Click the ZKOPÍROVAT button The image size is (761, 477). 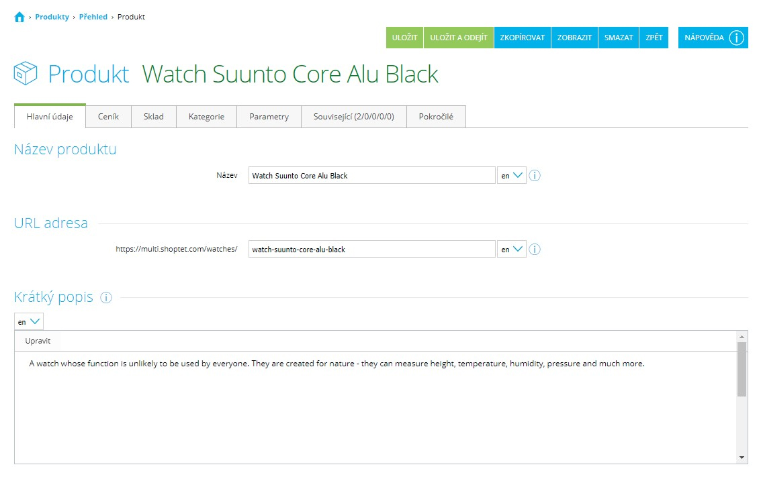click(522, 38)
